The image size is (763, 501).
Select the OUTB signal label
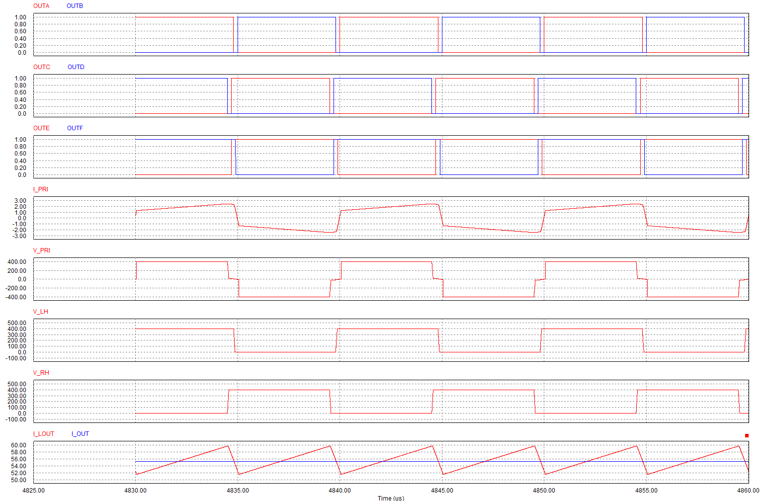pyautogui.click(x=75, y=6)
